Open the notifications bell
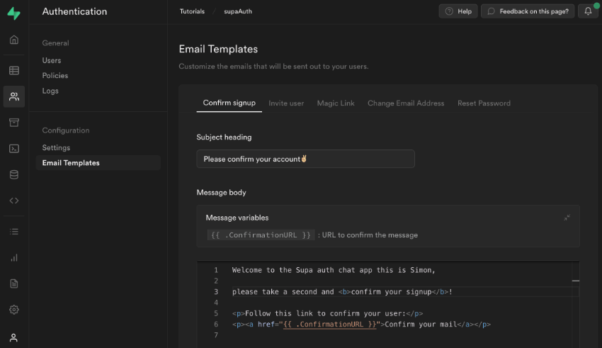602x348 pixels. [x=588, y=11]
